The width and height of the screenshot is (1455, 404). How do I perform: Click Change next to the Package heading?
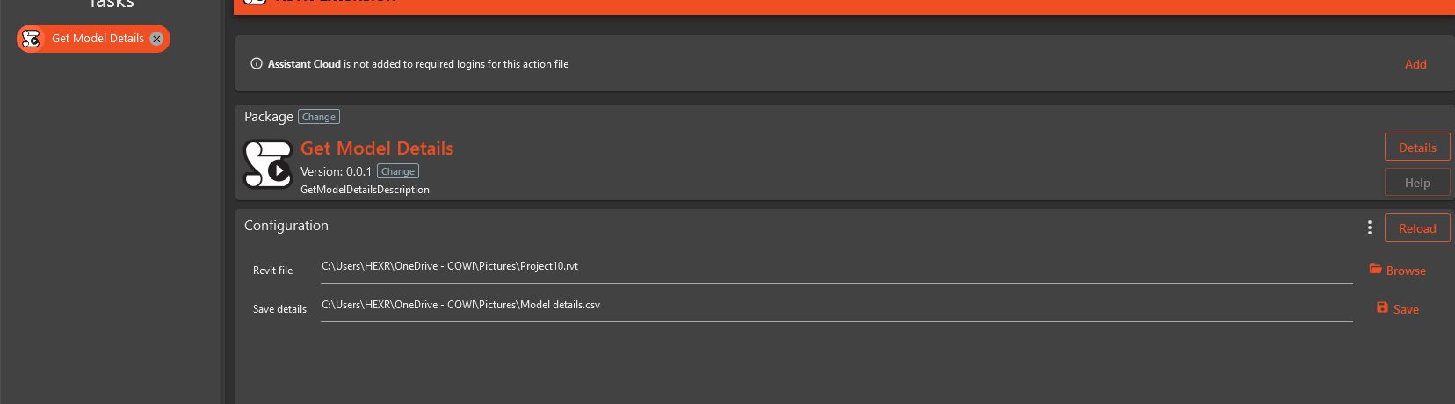point(319,117)
